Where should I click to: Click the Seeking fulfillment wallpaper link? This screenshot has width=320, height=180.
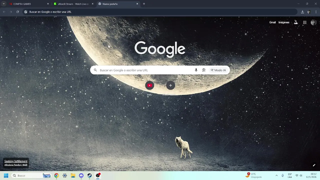click(x=16, y=161)
